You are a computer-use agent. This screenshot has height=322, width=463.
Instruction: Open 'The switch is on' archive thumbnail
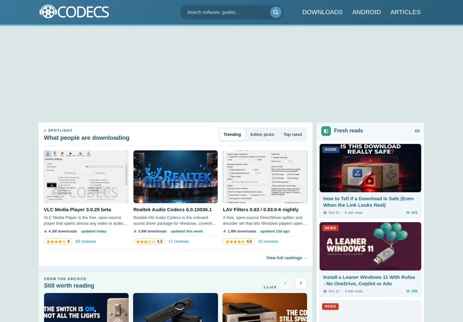click(x=86, y=308)
